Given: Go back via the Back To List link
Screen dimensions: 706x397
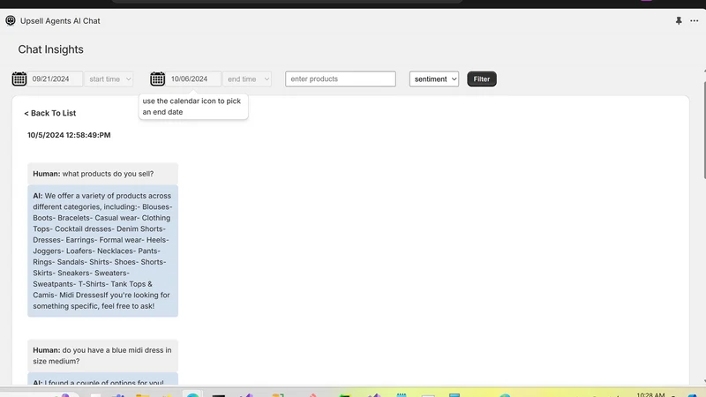Looking at the screenshot, I should point(50,113).
